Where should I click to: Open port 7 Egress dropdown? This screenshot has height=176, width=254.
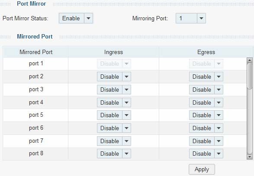206,141
